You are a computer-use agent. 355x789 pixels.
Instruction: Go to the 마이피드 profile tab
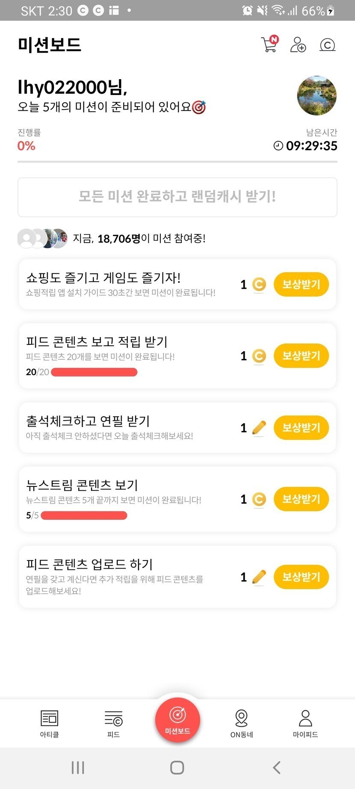305,723
